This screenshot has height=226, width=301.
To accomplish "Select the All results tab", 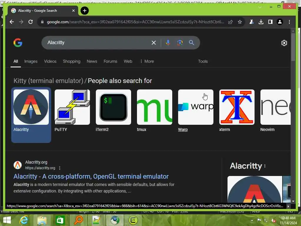I will point(16,61).
